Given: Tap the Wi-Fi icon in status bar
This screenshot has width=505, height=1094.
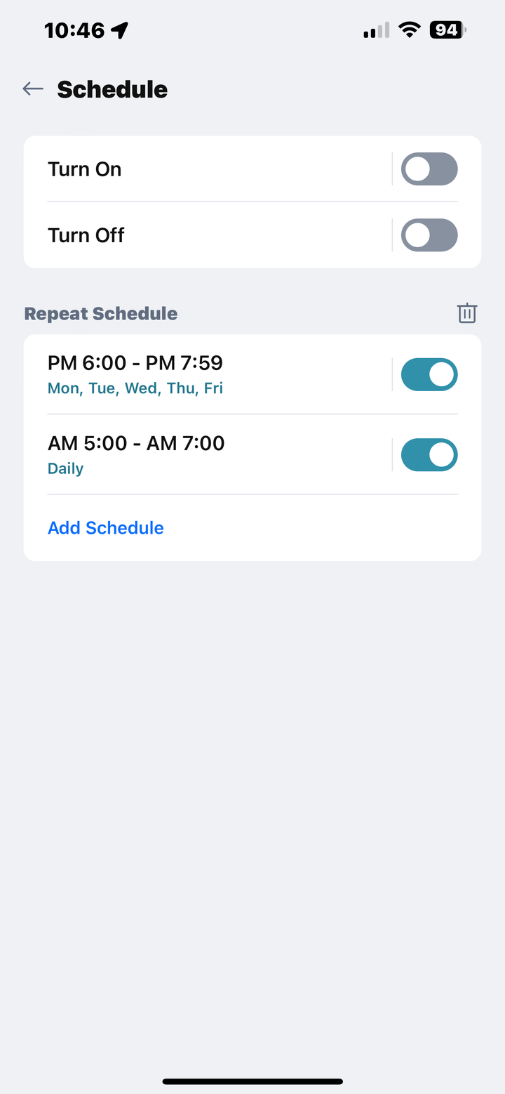Looking at the screenshot, I should click(x=408, y=30).
